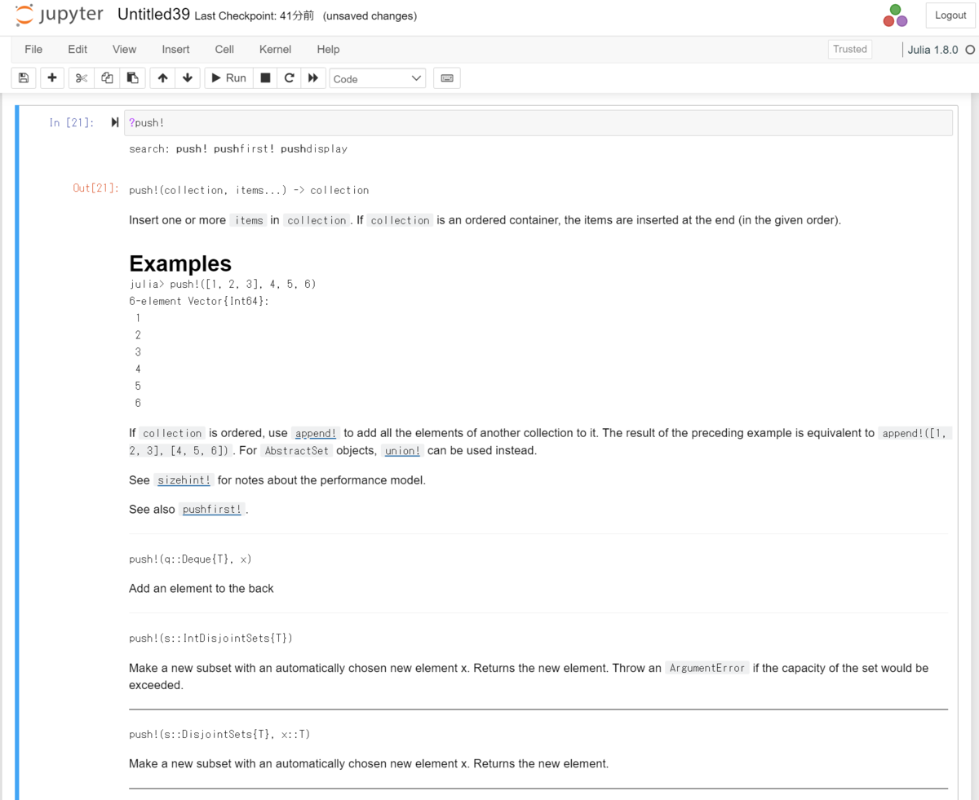Restart kernel and run all cells icon
979x800 pixels.
(x=312, y=78)
